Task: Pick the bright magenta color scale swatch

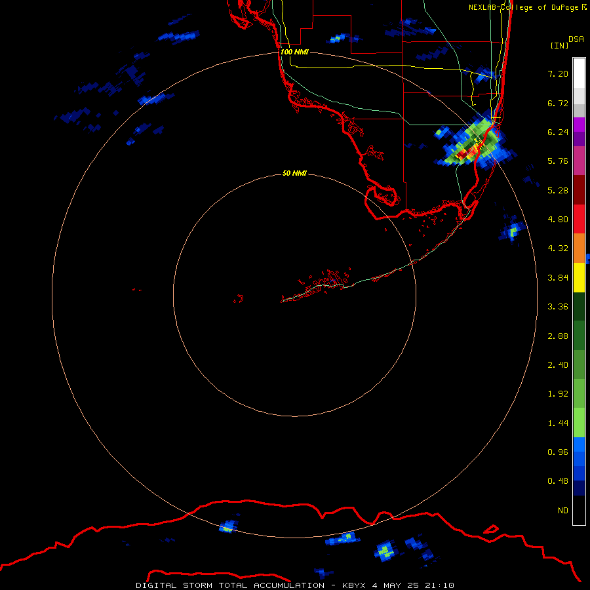Action: (579, 125)
